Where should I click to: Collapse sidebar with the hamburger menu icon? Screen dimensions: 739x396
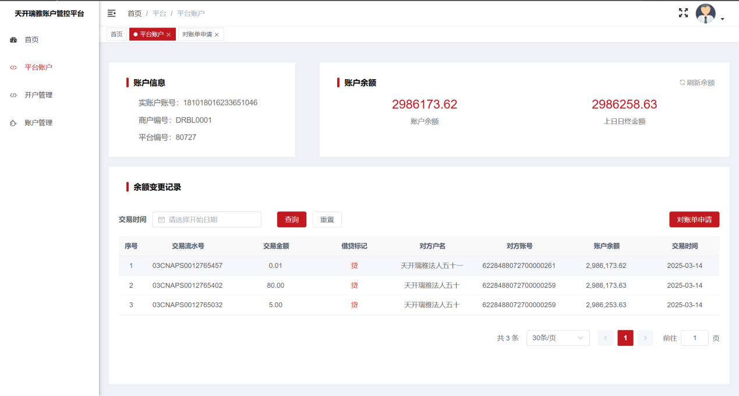112,13
